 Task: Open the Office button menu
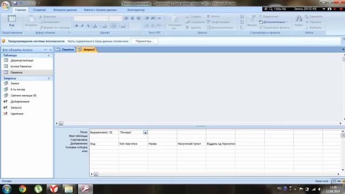[x=5, y=5]
